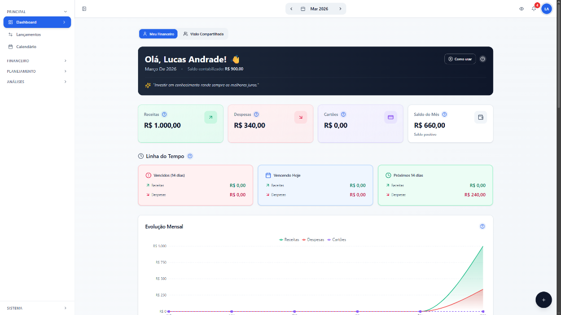Screen dimensions: 561x315
Task: Open the LA user avatar menu
Action: (546, 9)
